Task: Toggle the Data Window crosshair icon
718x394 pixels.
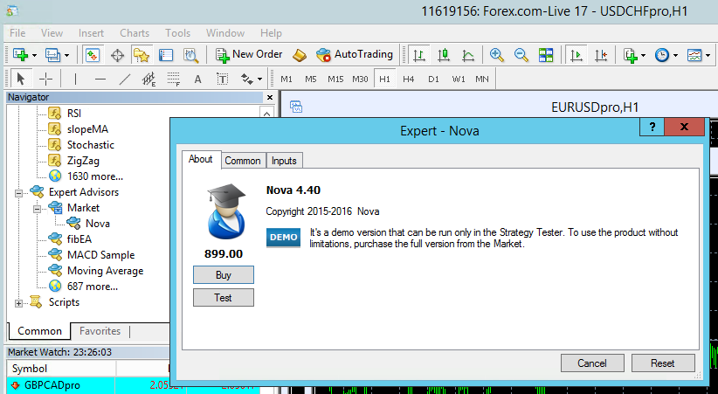Action: [x=118, y=55]
